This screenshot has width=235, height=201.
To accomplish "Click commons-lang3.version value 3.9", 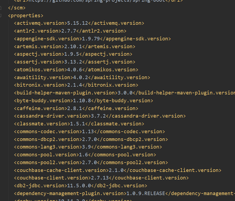I will 87,147.
